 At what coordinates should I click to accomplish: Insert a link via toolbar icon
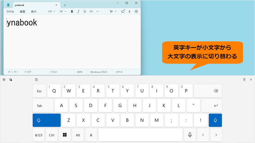(91, 12)
